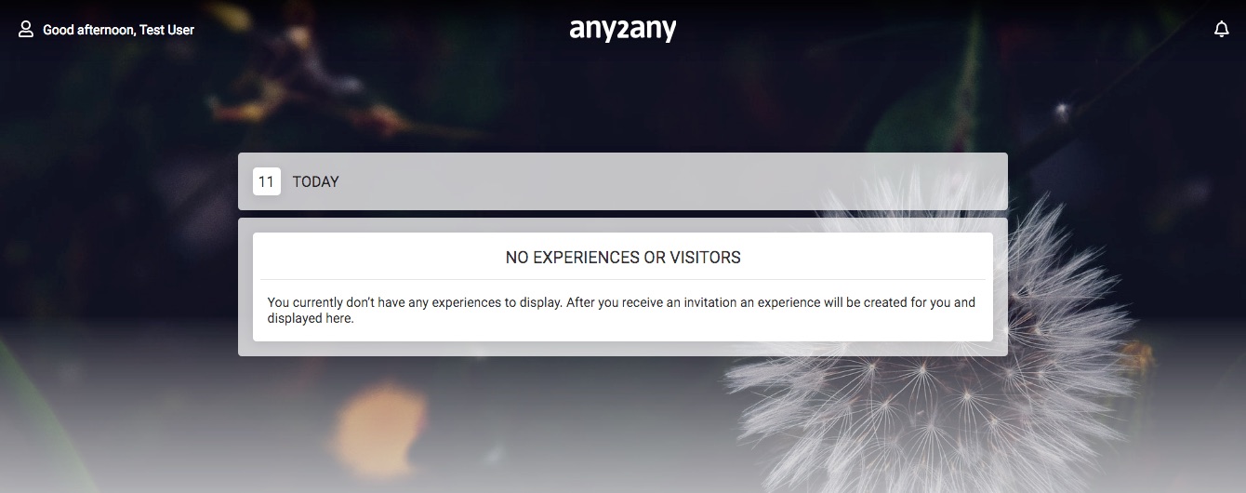1246x493 pixels.
Task: Select the white empty-state card
Action: pyautogui.click(x=623, y=286)
